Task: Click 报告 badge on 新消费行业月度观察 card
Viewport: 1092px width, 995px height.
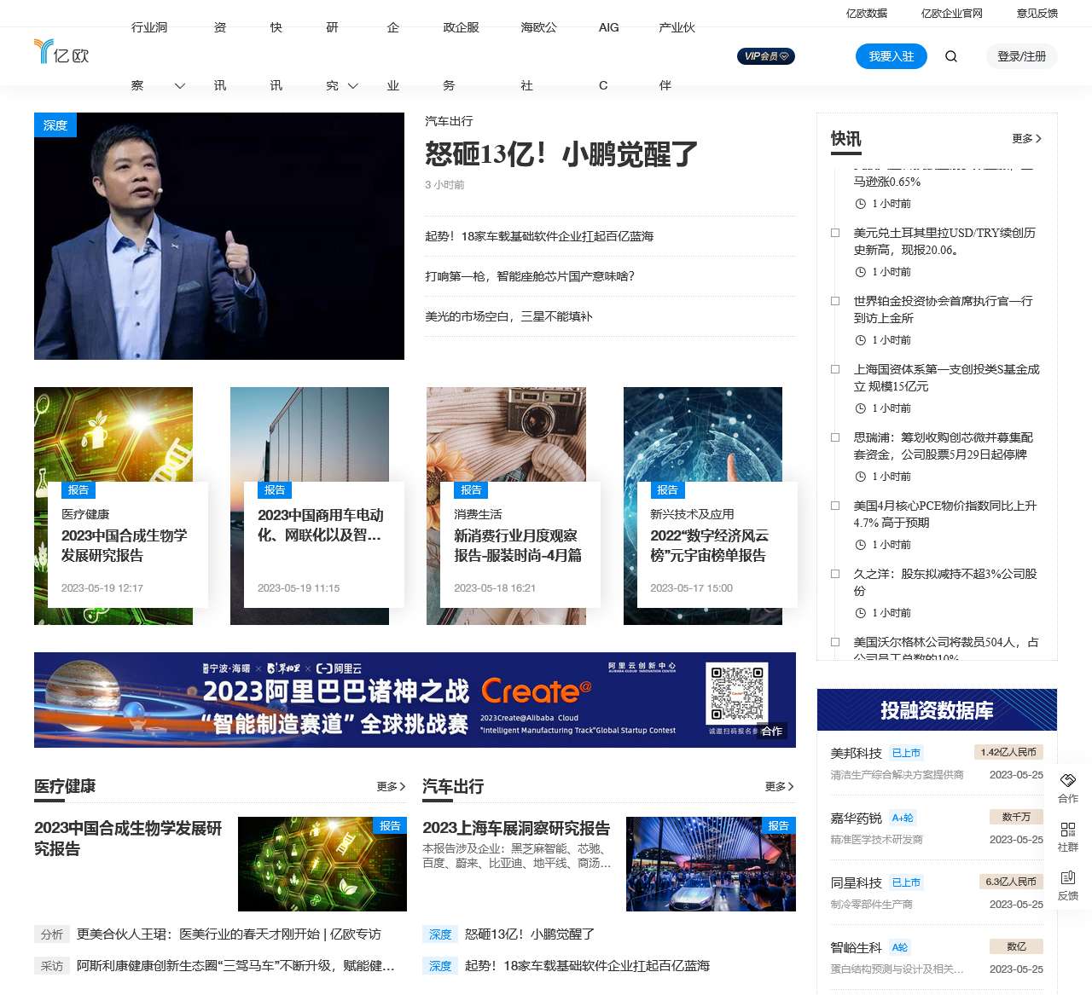Action: [471, 490]
